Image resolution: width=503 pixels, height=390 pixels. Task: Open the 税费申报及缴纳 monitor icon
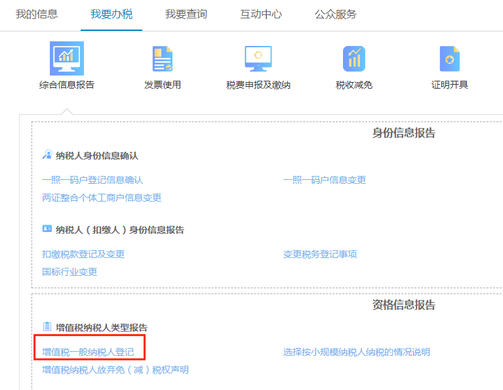click(x=258, y=58)
